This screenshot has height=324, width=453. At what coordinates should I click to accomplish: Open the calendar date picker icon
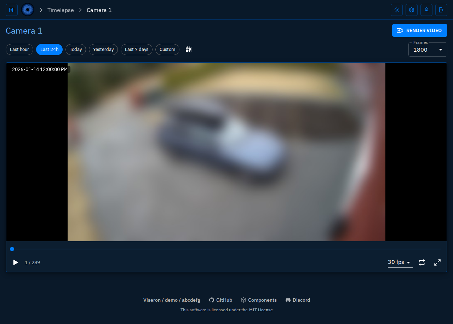(x=189, y=50)
